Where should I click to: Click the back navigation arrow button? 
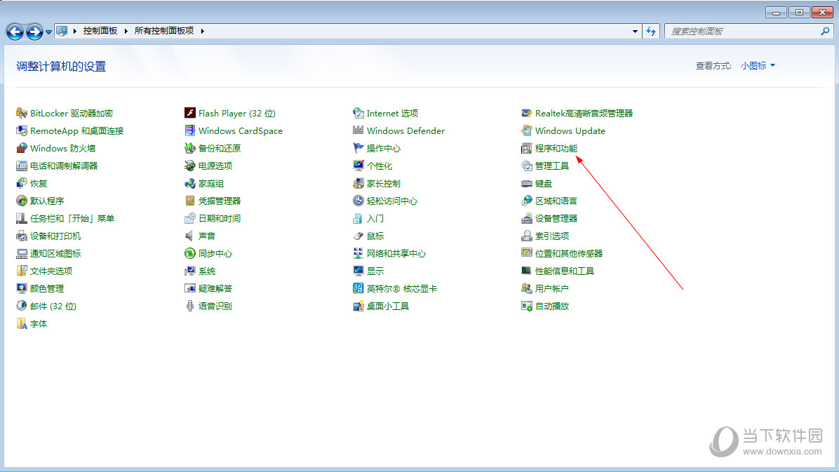coord(15,32)
